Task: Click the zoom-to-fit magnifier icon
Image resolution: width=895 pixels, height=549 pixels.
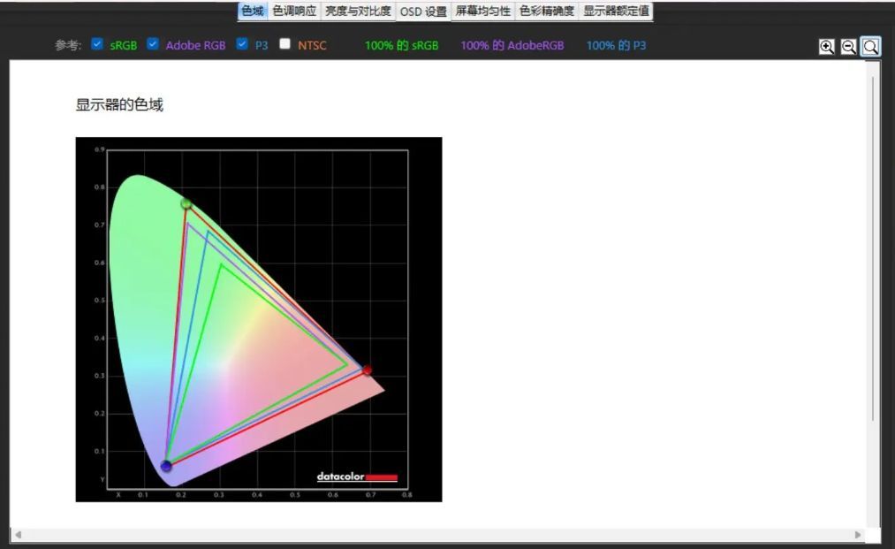Action: click(x=870, y=47)
